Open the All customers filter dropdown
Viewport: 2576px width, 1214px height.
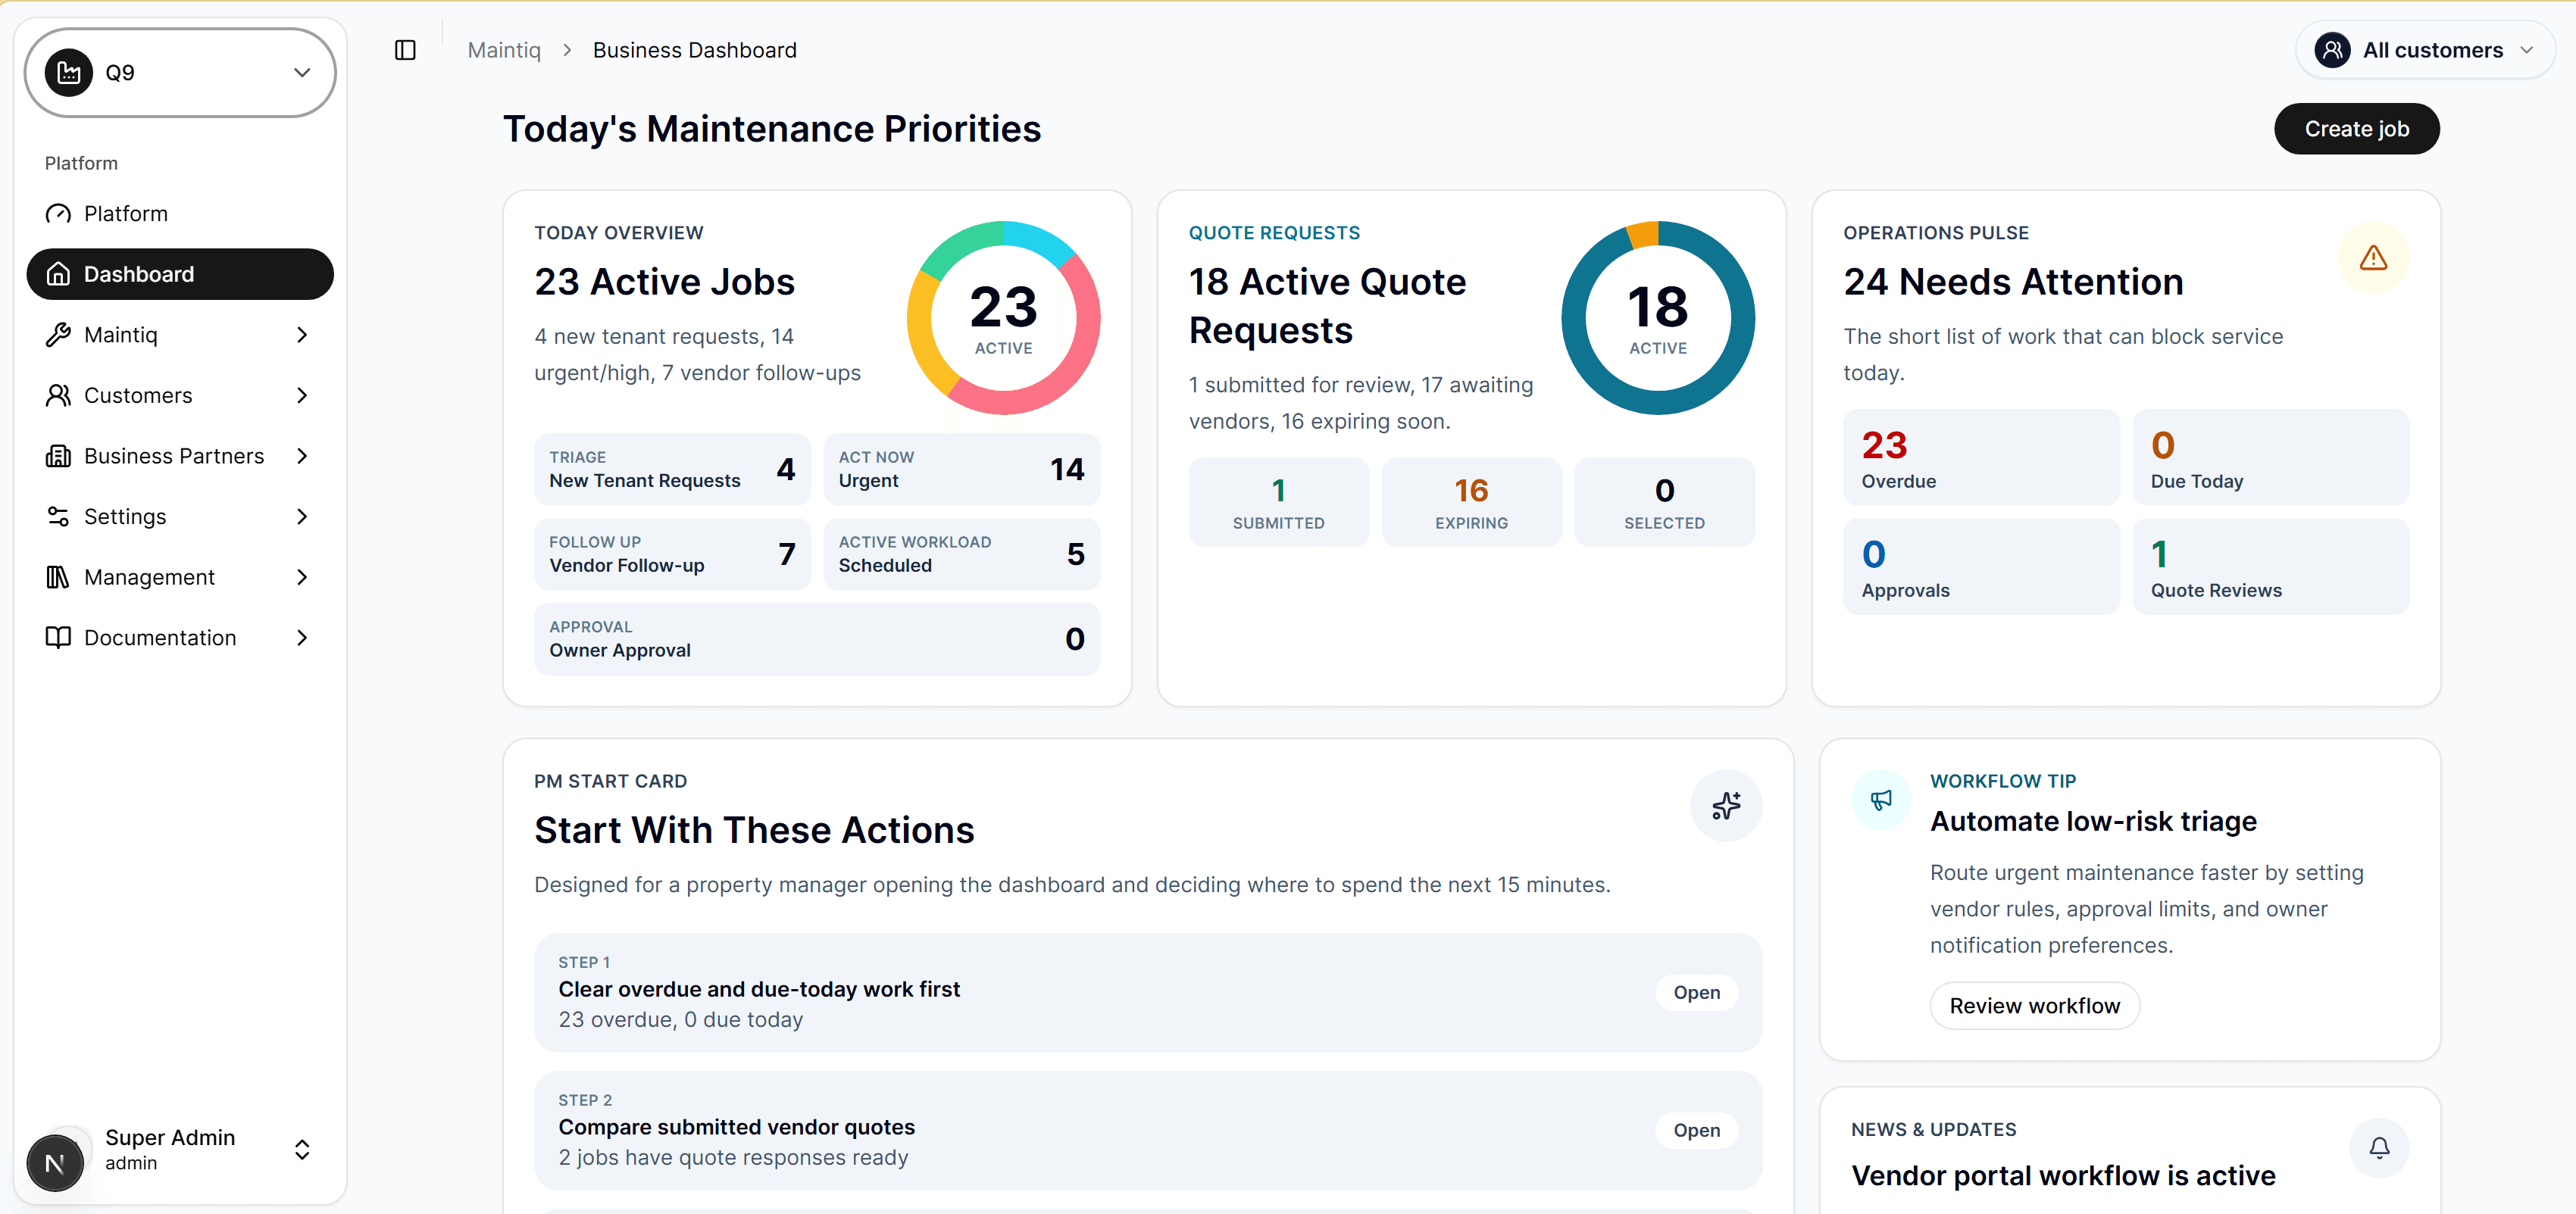pos(2425,50)
